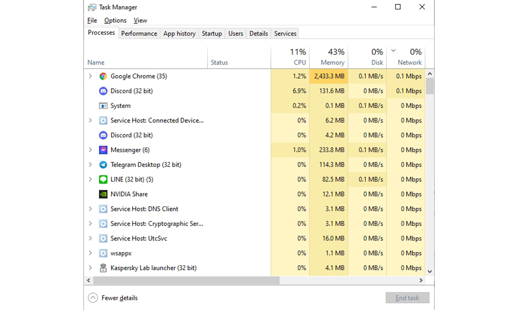This screenshot has width=518, height=310.
Task: Sort by the Network column header
Action: pos(406,58)
